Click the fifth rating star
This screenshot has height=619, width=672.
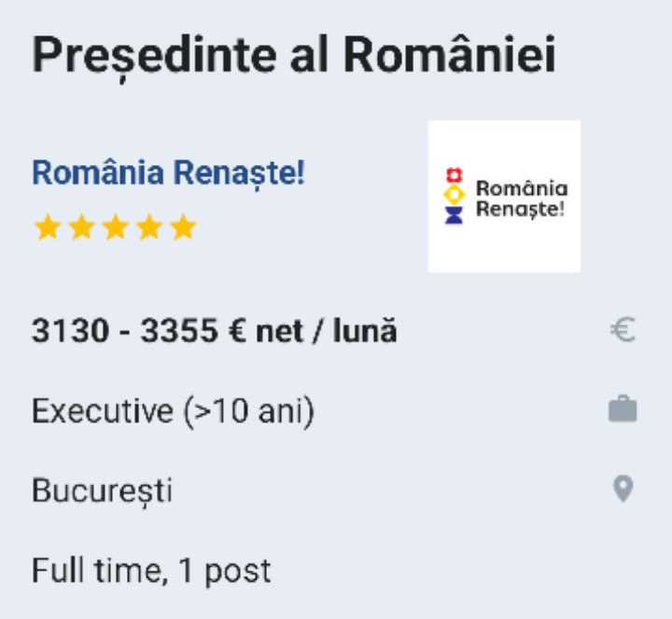point(184,227)
